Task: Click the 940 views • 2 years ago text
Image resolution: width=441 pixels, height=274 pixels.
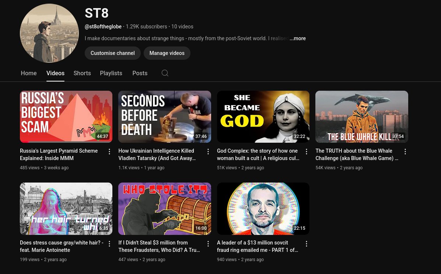Action: tap(240, 259)
